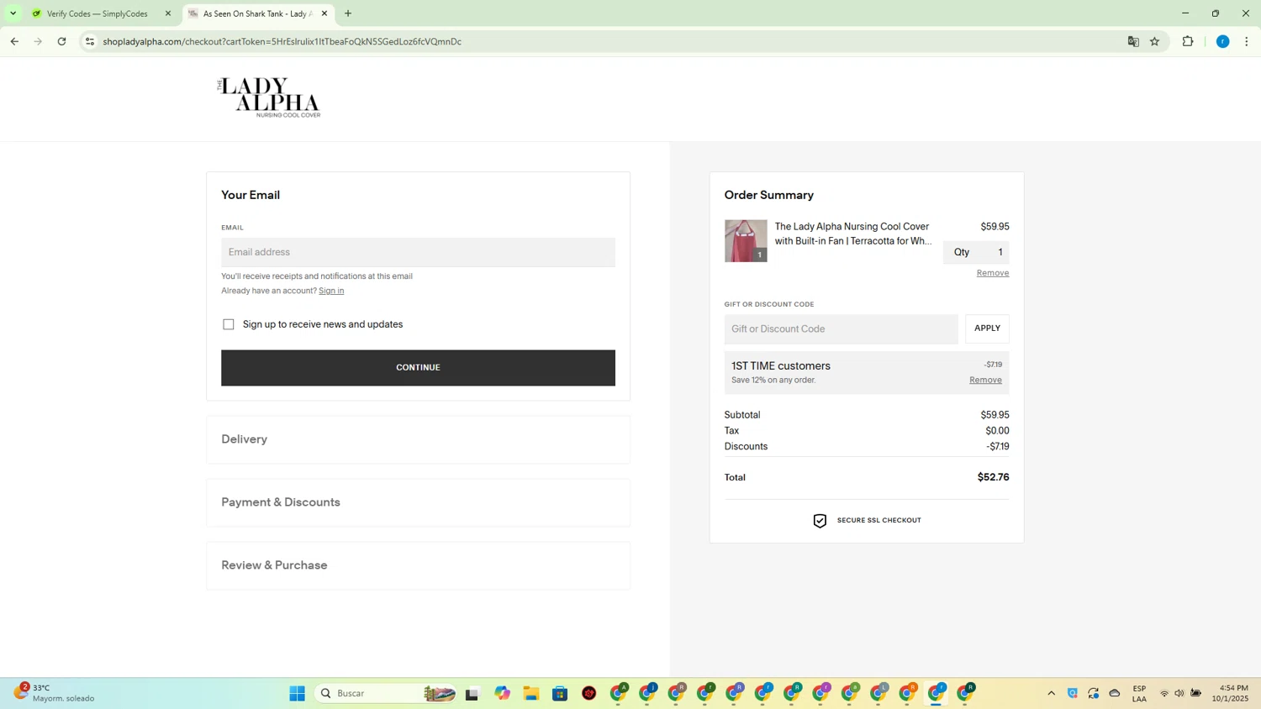Click the address bar URL

coord(282,41)
